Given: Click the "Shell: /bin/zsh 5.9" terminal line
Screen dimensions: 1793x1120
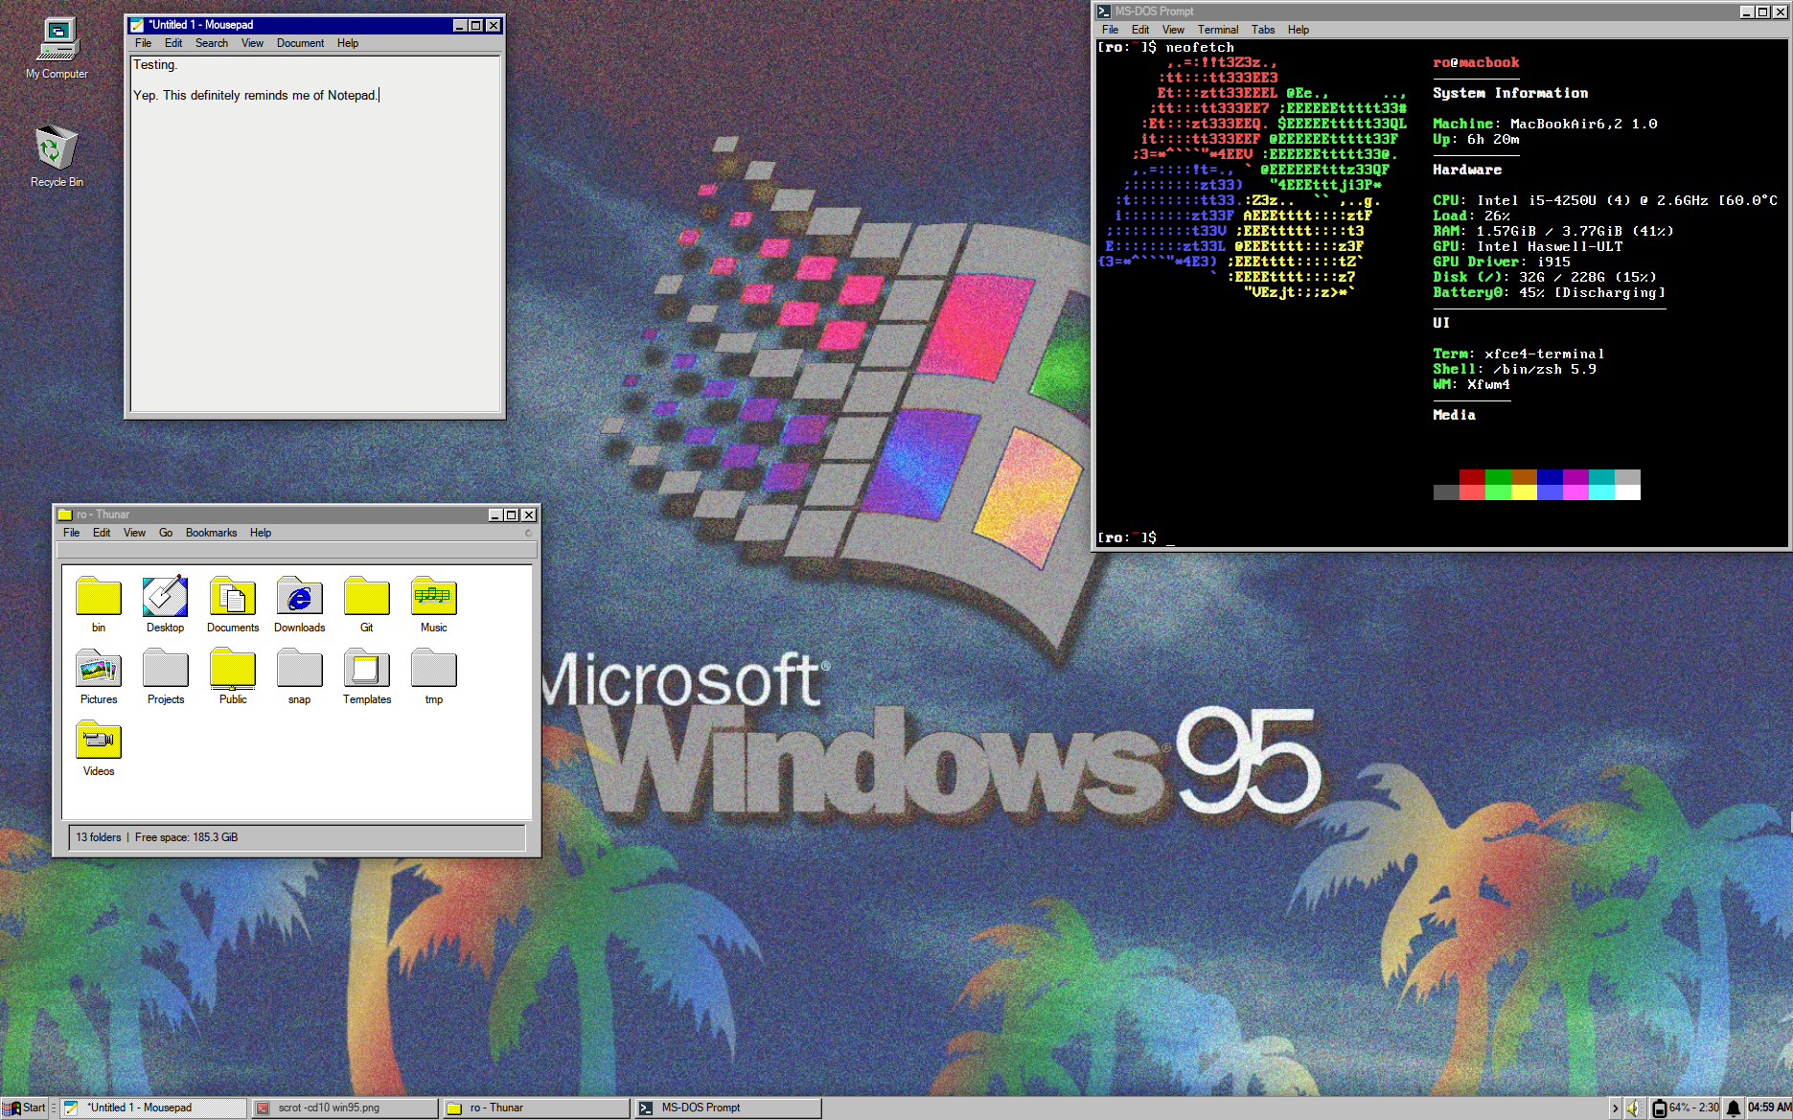Looking at the screenshot, I should [1514, 369].
